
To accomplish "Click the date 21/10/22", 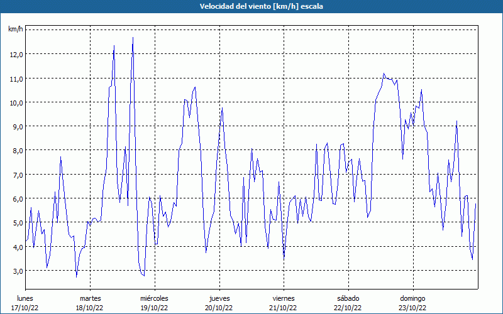I will pos(284,308).
